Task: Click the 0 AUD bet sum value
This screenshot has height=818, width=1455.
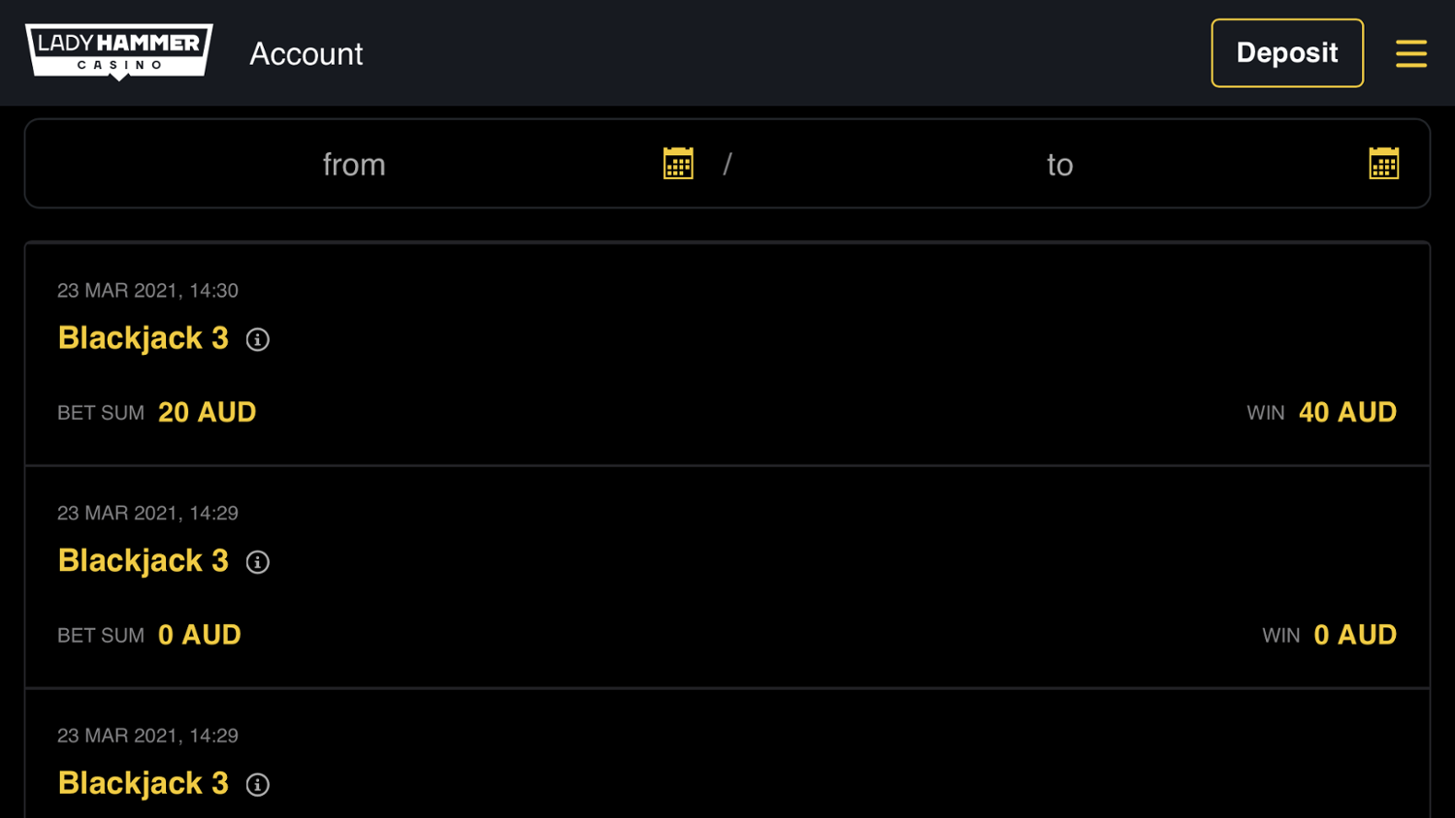Action: 199,636
